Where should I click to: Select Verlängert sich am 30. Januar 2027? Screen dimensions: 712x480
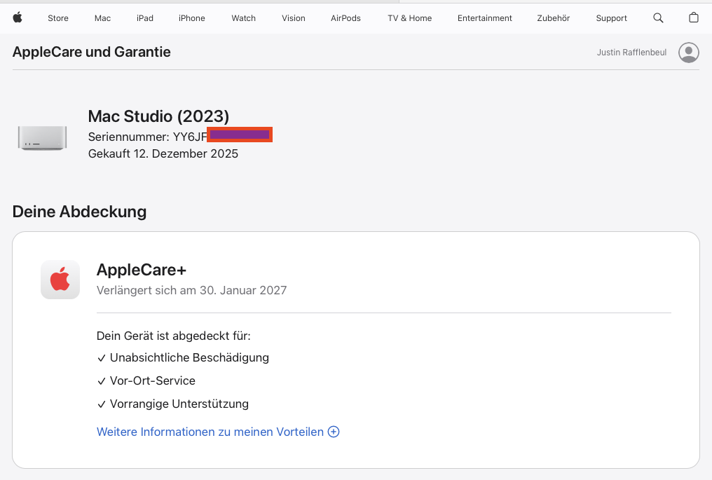[x=191, y=291]
